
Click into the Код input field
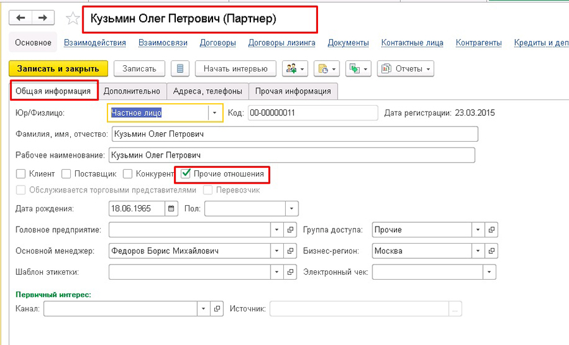[x=313, y=113]
